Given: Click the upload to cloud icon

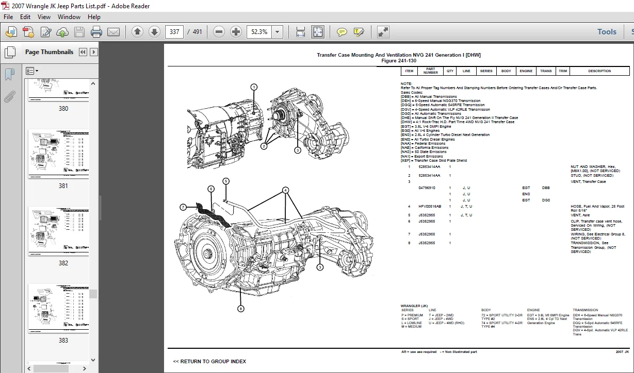Looking at the screenshot, I should [x=62, y=32].
